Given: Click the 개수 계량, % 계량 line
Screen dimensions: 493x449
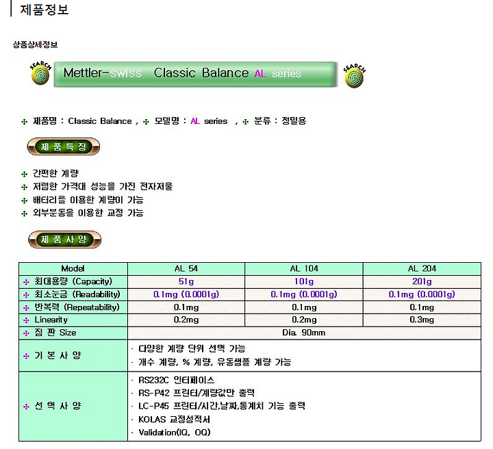Looking at the screenshot, I should click(x=215, y=362).
